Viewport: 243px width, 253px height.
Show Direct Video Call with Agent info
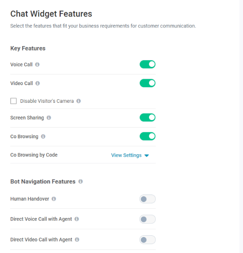[x=77, y=240]
